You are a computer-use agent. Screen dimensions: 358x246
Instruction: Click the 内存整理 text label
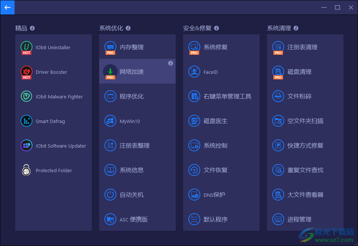[x=132, y=47]
